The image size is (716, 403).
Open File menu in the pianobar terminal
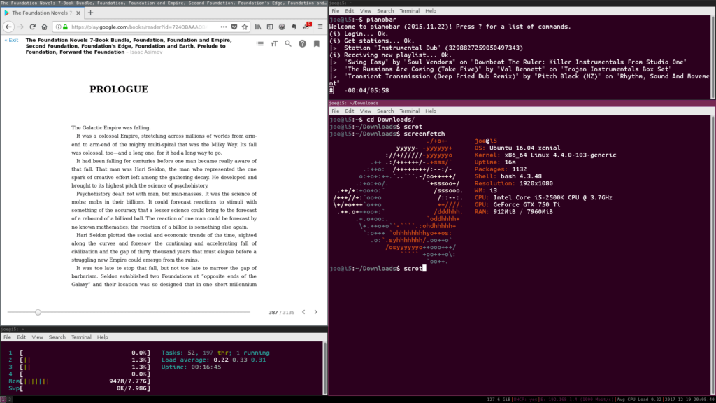click(335, 11)
